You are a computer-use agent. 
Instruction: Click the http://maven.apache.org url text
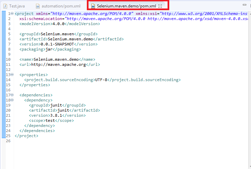58,64
